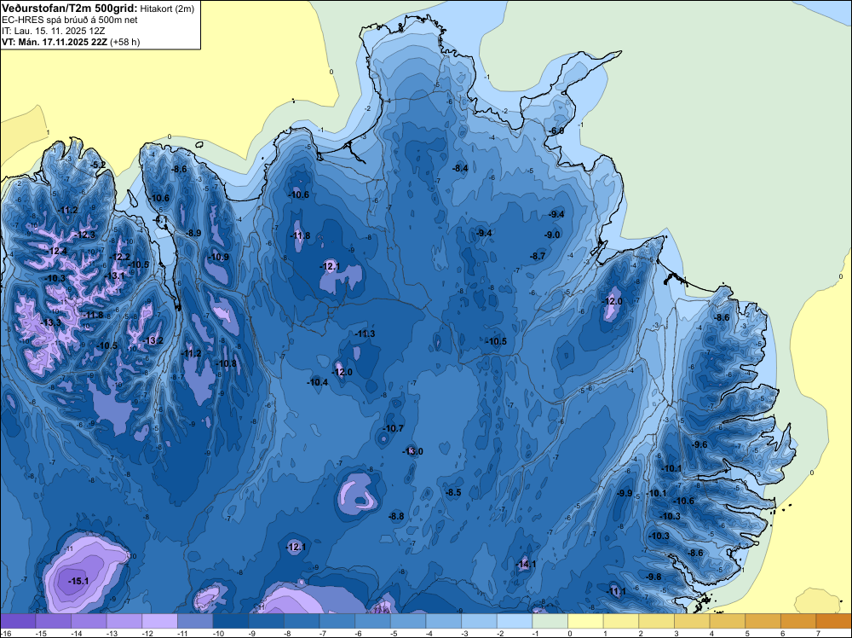
Task: Click the -8.5 temperature label
Action: click(453, 493)
